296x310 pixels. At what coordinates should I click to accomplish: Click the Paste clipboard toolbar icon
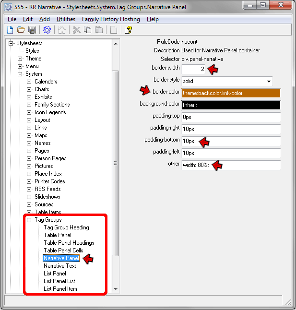coord(99,30)
